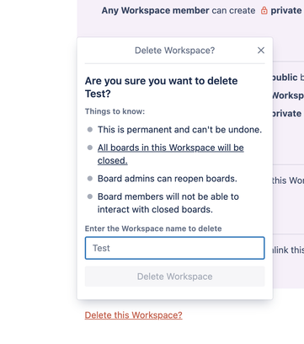This screenshot has width=304, height=344.
Task: Select the 'Board admins can reopen boards' text
Action: point(168,179)
